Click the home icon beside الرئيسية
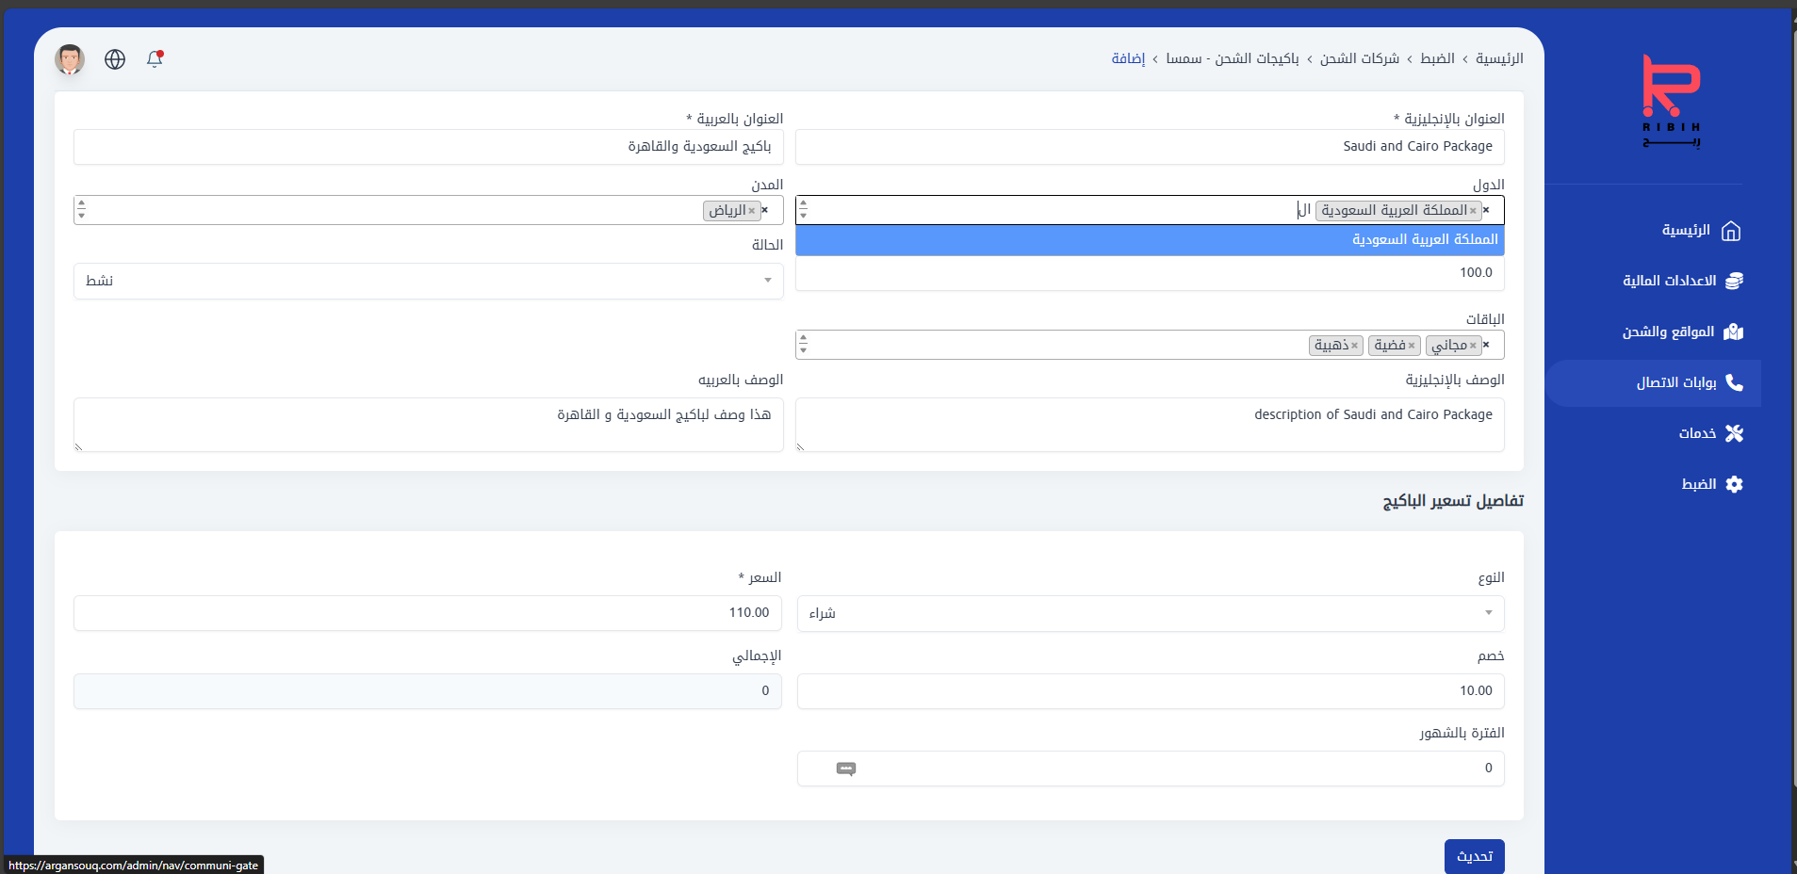The width and height of the screenshot is (1797, 874). 1731,231
